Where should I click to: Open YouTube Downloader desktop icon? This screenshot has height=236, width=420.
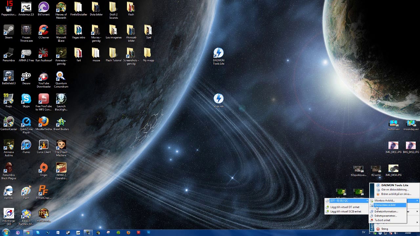(44, 79)
